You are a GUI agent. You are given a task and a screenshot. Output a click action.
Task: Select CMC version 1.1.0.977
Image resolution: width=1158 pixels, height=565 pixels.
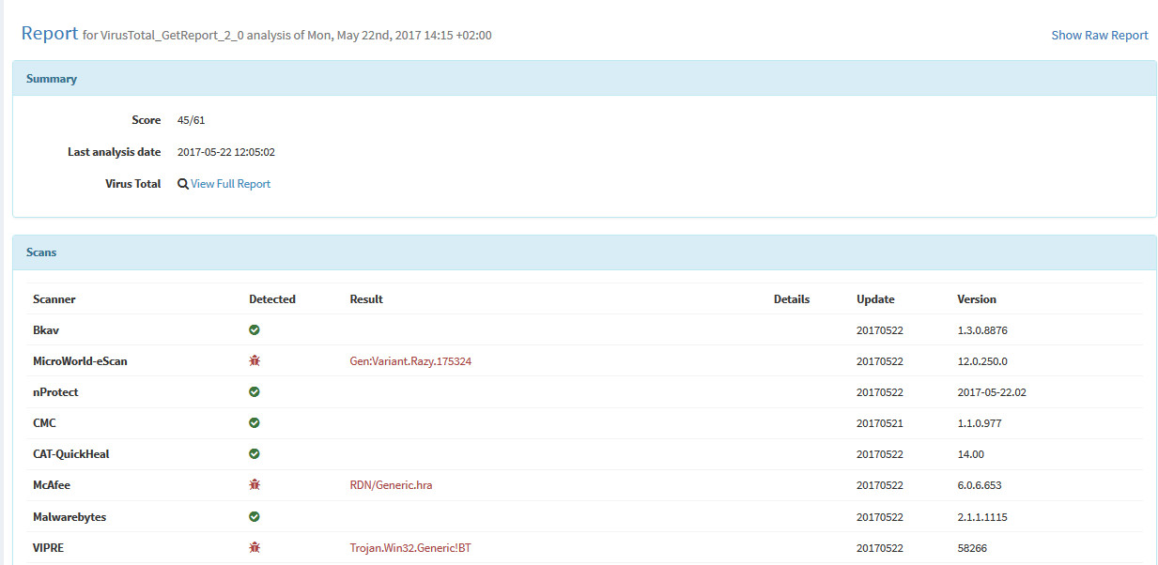click(980, 423)
